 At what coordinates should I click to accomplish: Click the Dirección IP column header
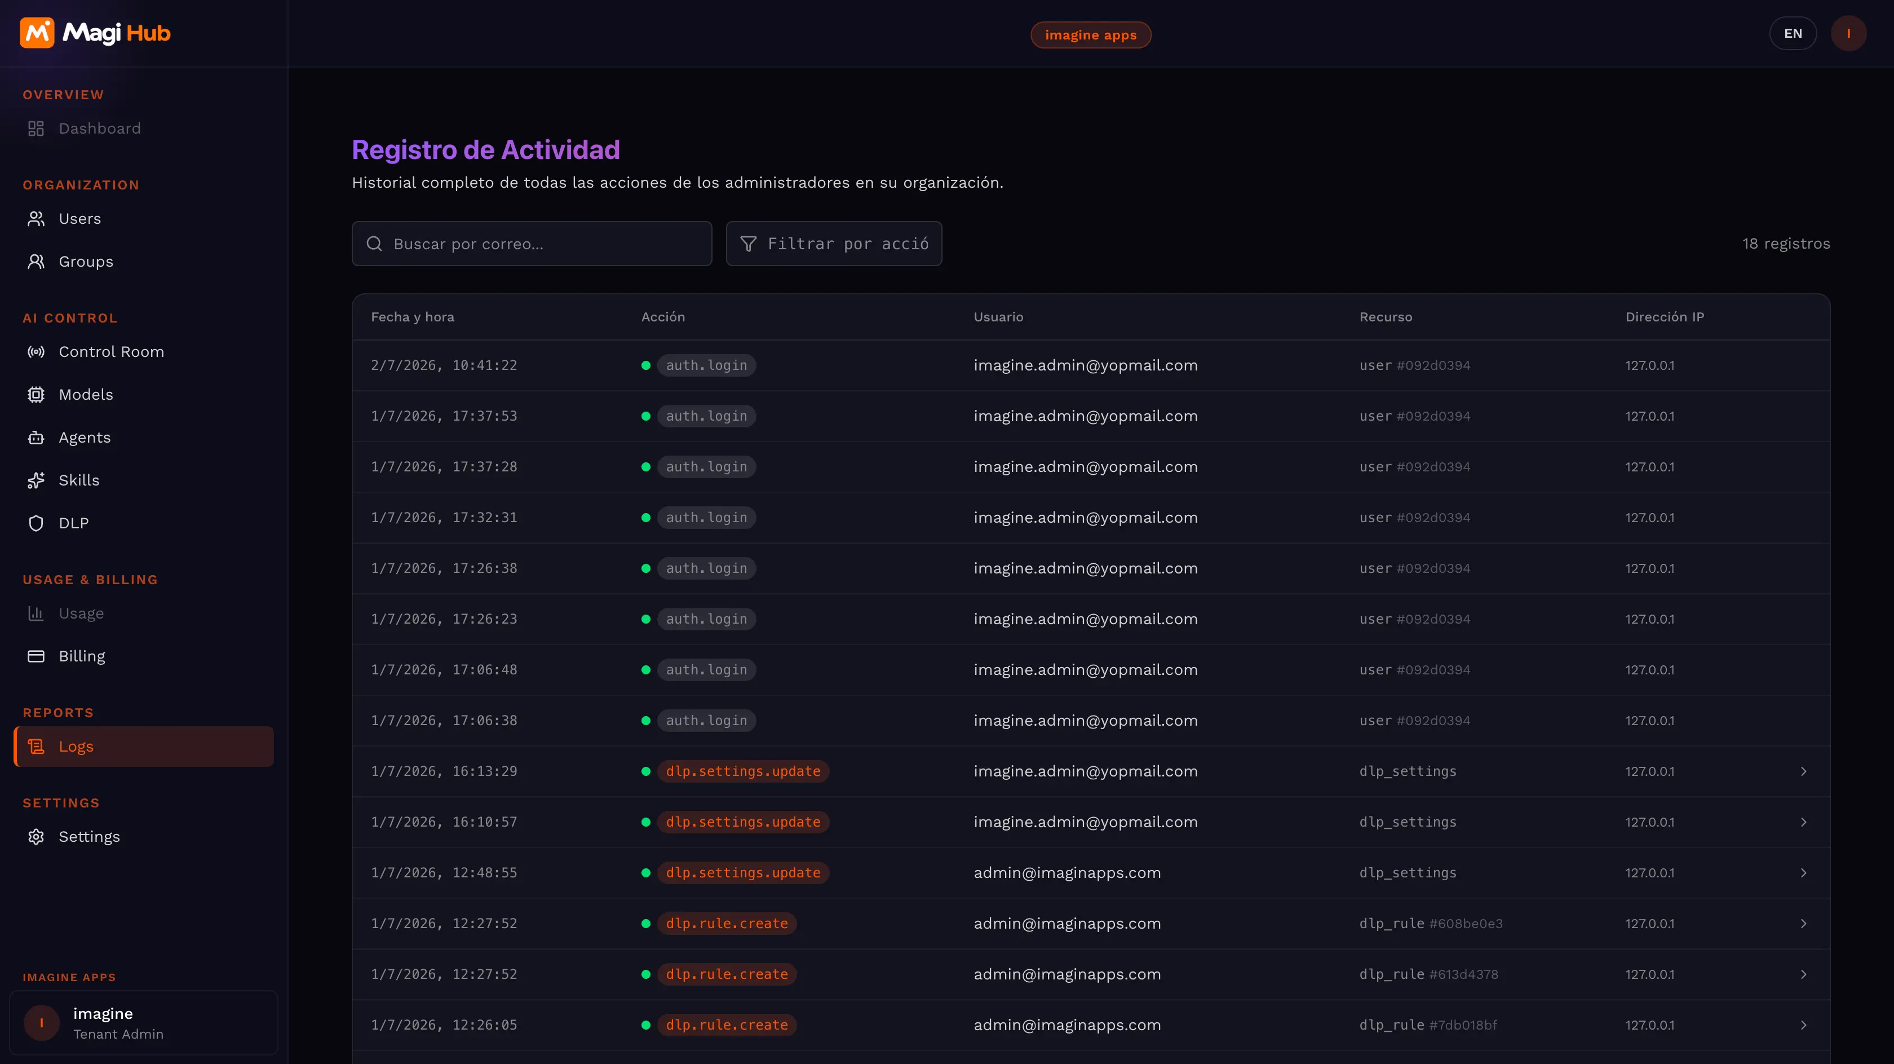point(1665,317)
